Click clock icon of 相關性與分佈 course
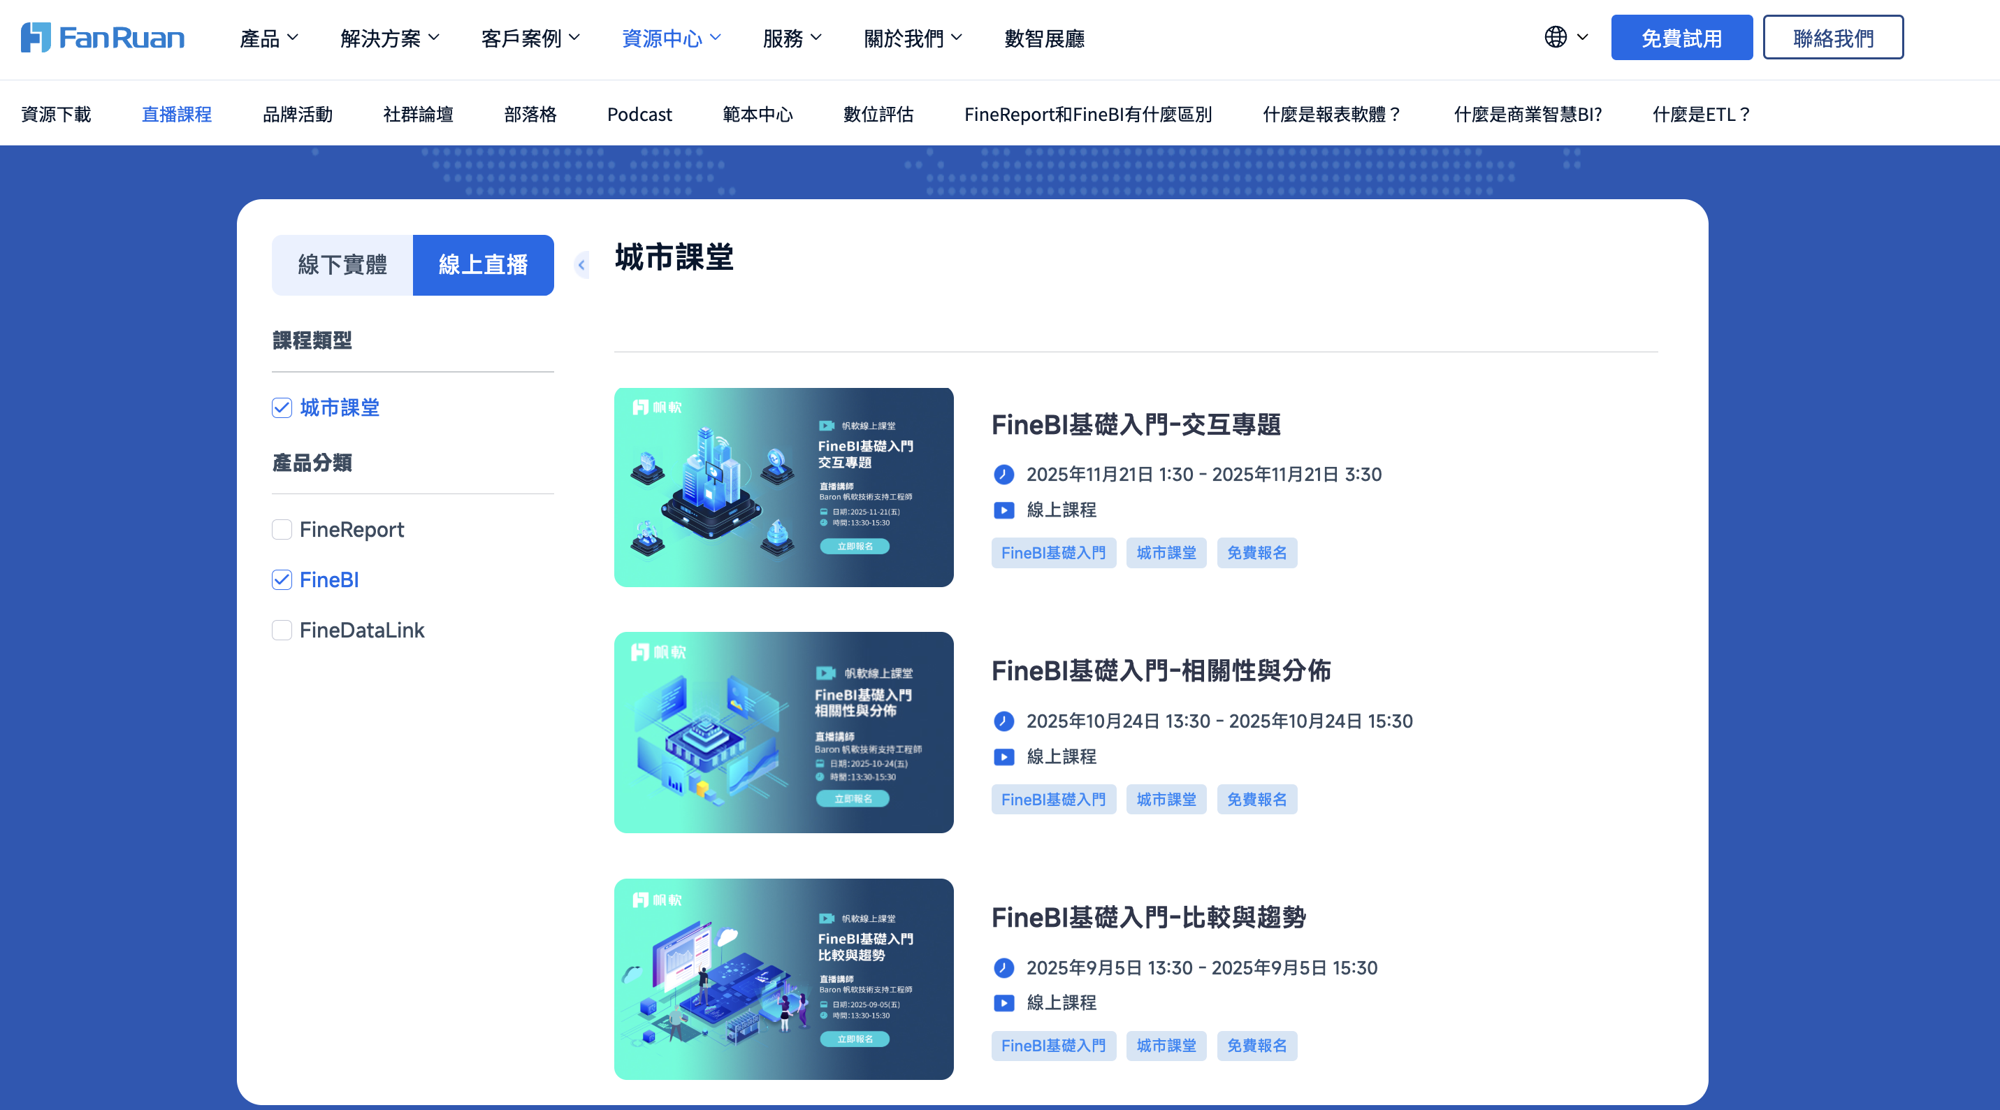 coord(1004,721)
